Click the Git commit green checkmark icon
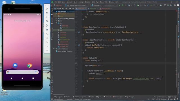 151,5
